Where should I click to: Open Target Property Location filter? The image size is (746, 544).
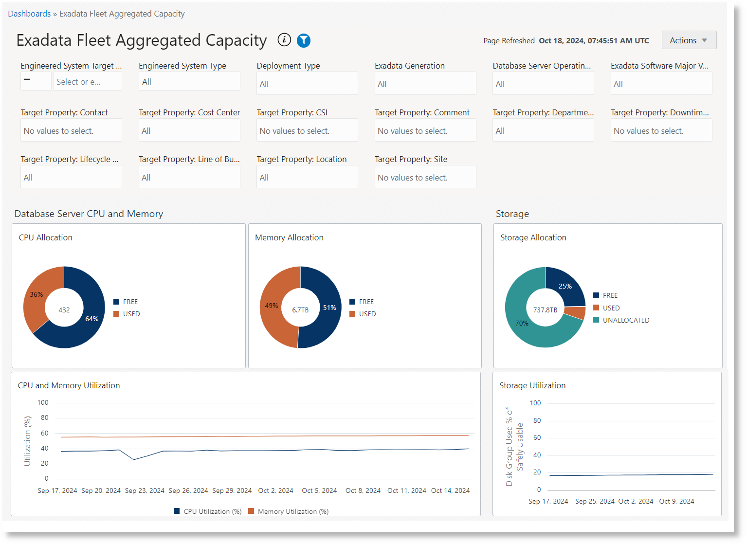pyautogui.click(x=307, y=177)
